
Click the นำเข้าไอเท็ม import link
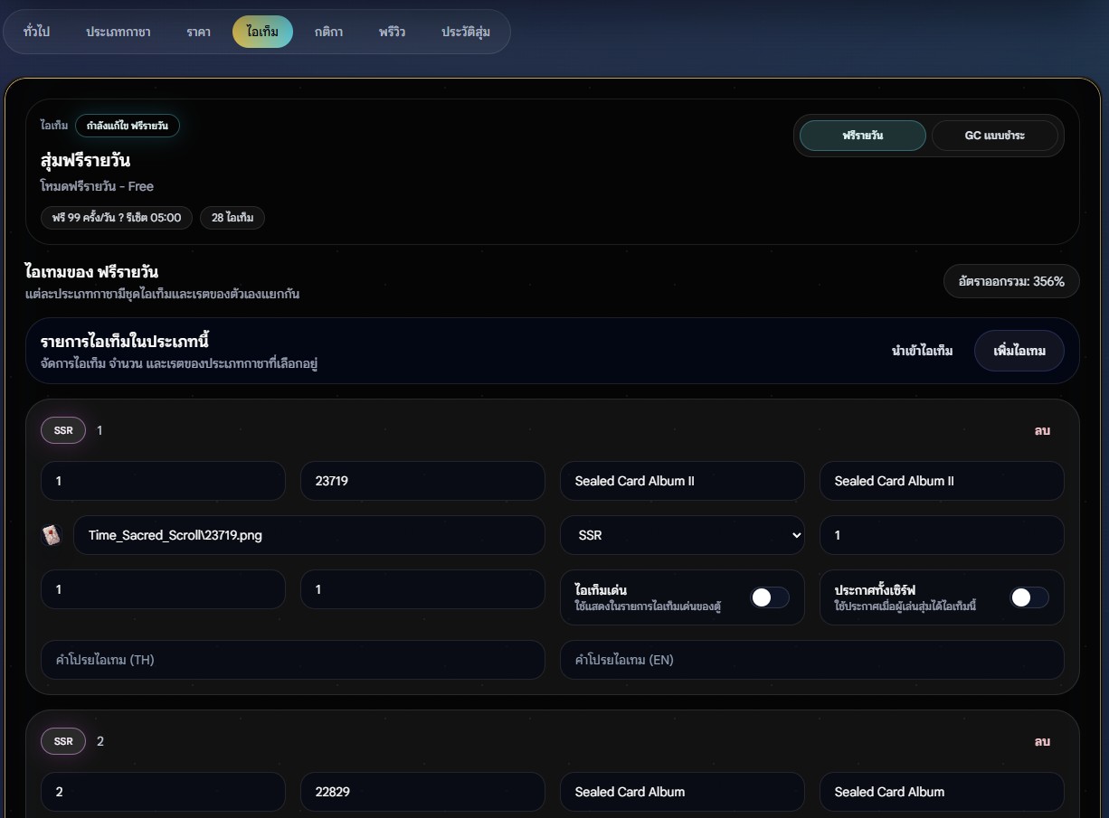pos(922,351)
